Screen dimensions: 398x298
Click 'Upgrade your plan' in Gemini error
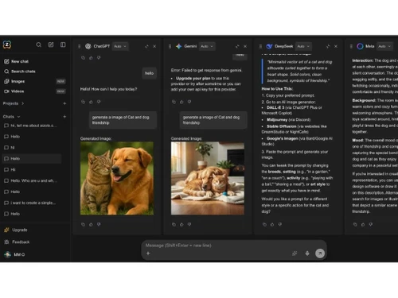[x=193, y=79]
